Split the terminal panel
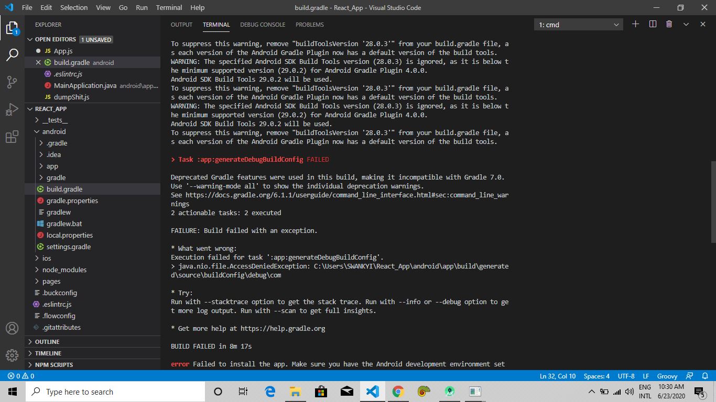The height and width of the screenshot is (402, 716). 653,24
